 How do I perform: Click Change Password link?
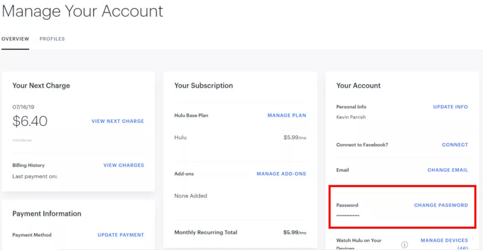(441, 205)
